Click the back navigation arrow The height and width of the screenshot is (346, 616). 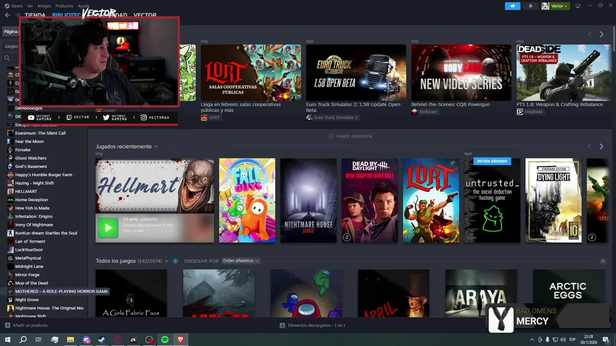click(7, 15)
